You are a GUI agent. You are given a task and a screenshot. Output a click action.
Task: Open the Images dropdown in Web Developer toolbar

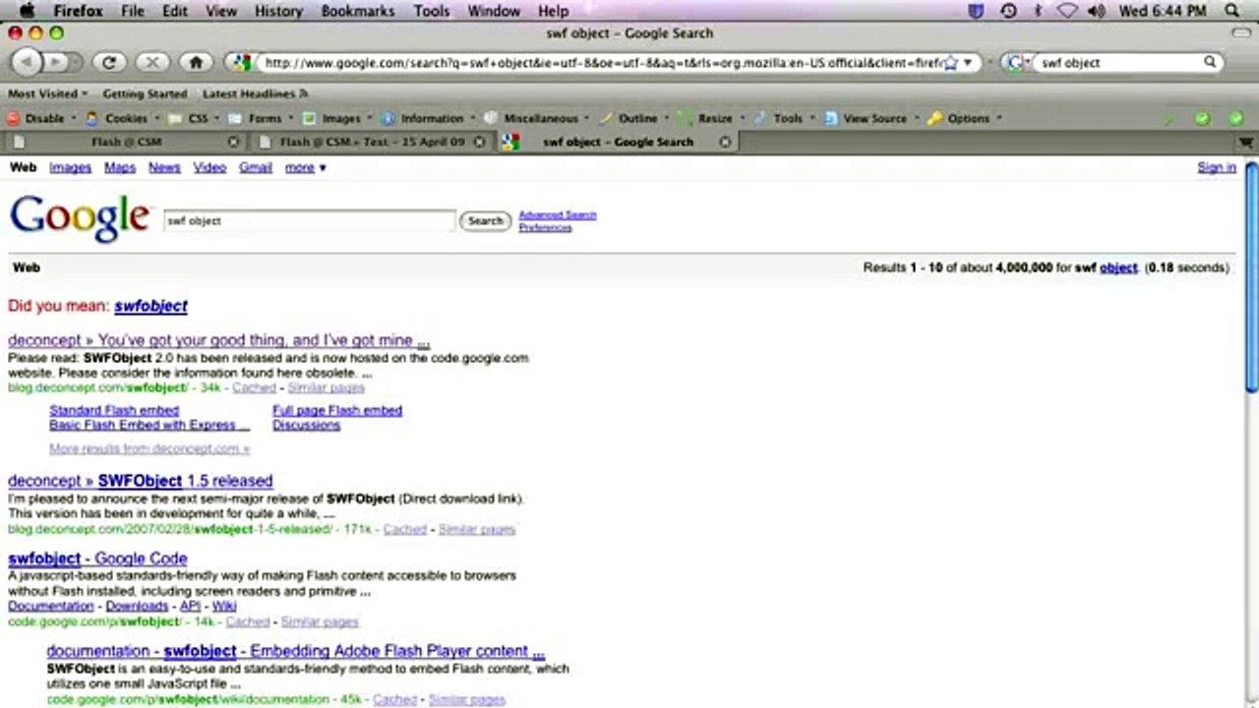337,118
